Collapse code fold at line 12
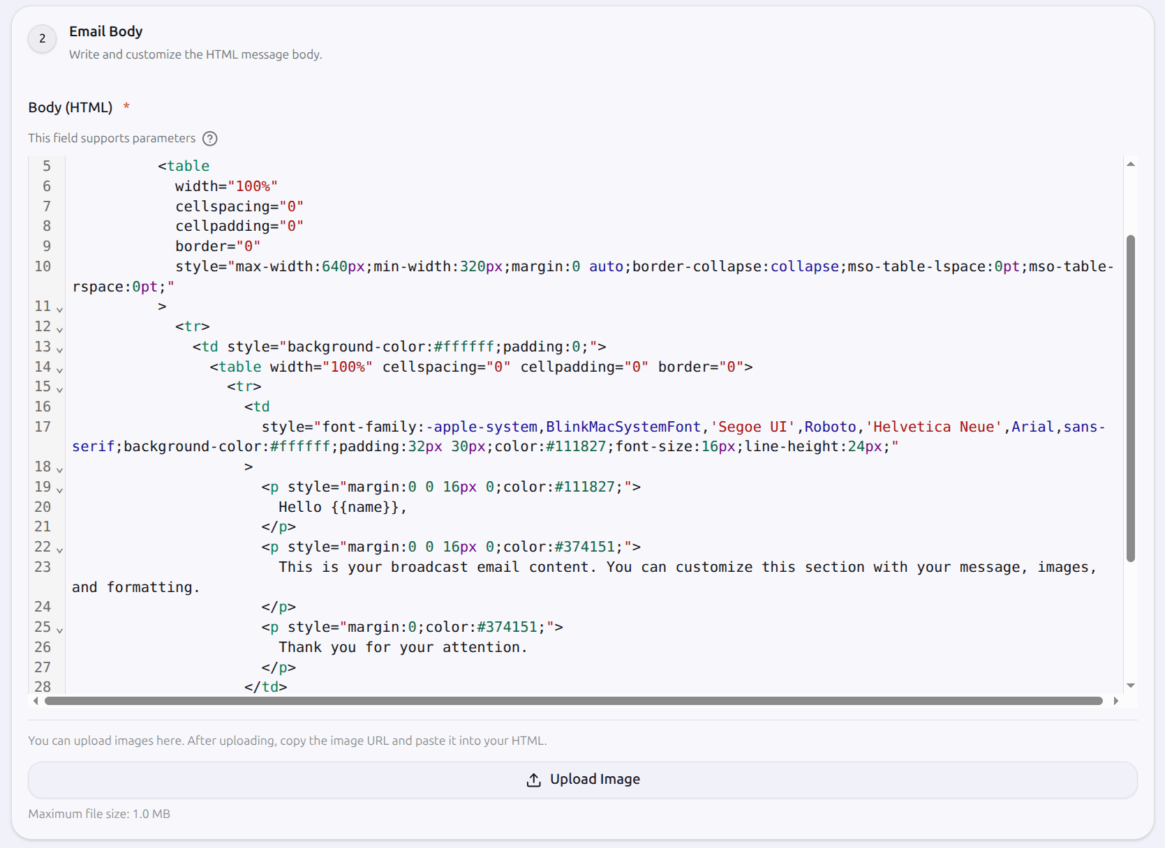 (60, 329)
